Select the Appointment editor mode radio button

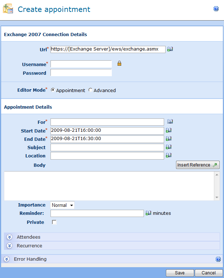[53, 90]
